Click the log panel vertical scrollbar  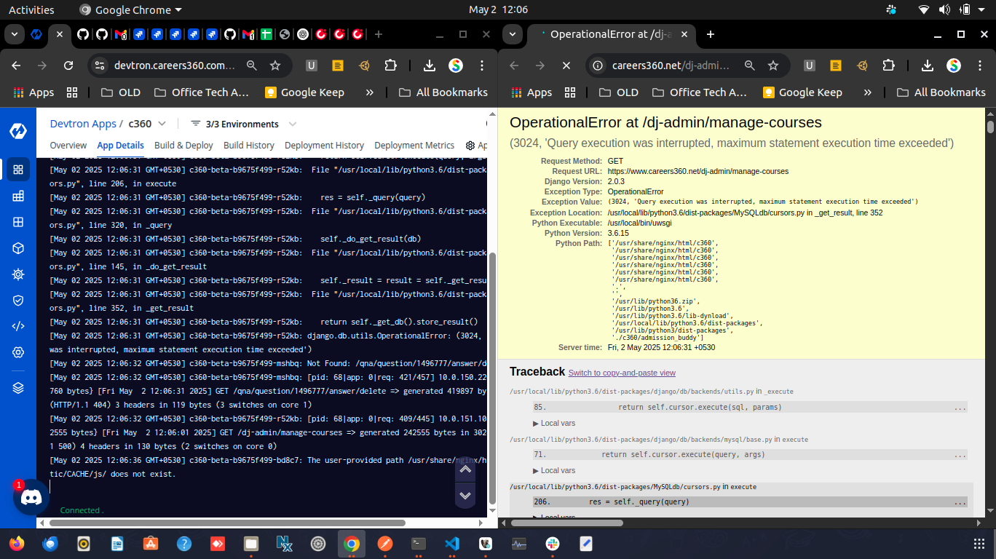click(492, 378)
